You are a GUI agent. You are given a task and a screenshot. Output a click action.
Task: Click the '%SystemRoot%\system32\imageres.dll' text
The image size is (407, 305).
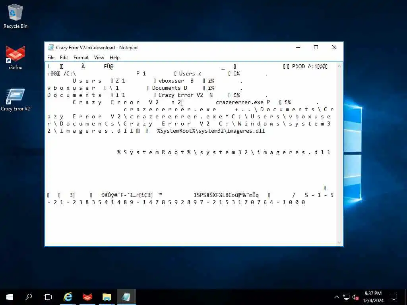211,131
